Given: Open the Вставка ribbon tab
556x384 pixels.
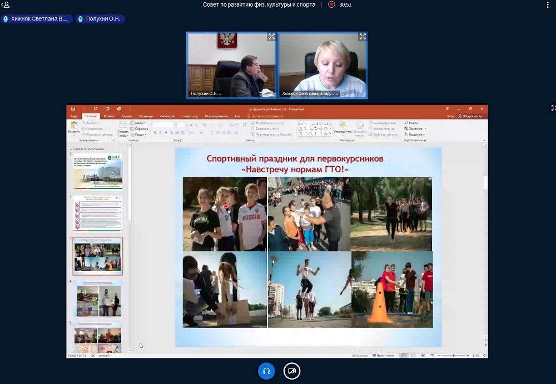Looking at the screenshot, I should pyautogui.click(x=109, y=116).
